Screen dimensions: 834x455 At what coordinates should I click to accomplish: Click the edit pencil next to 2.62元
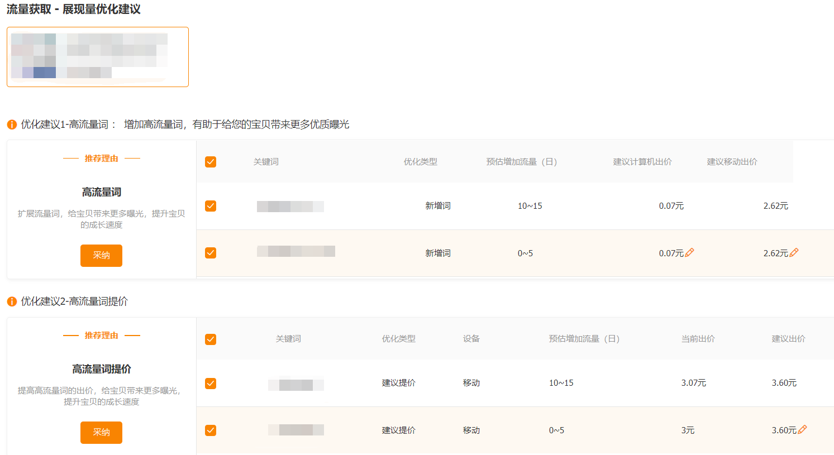794,253
